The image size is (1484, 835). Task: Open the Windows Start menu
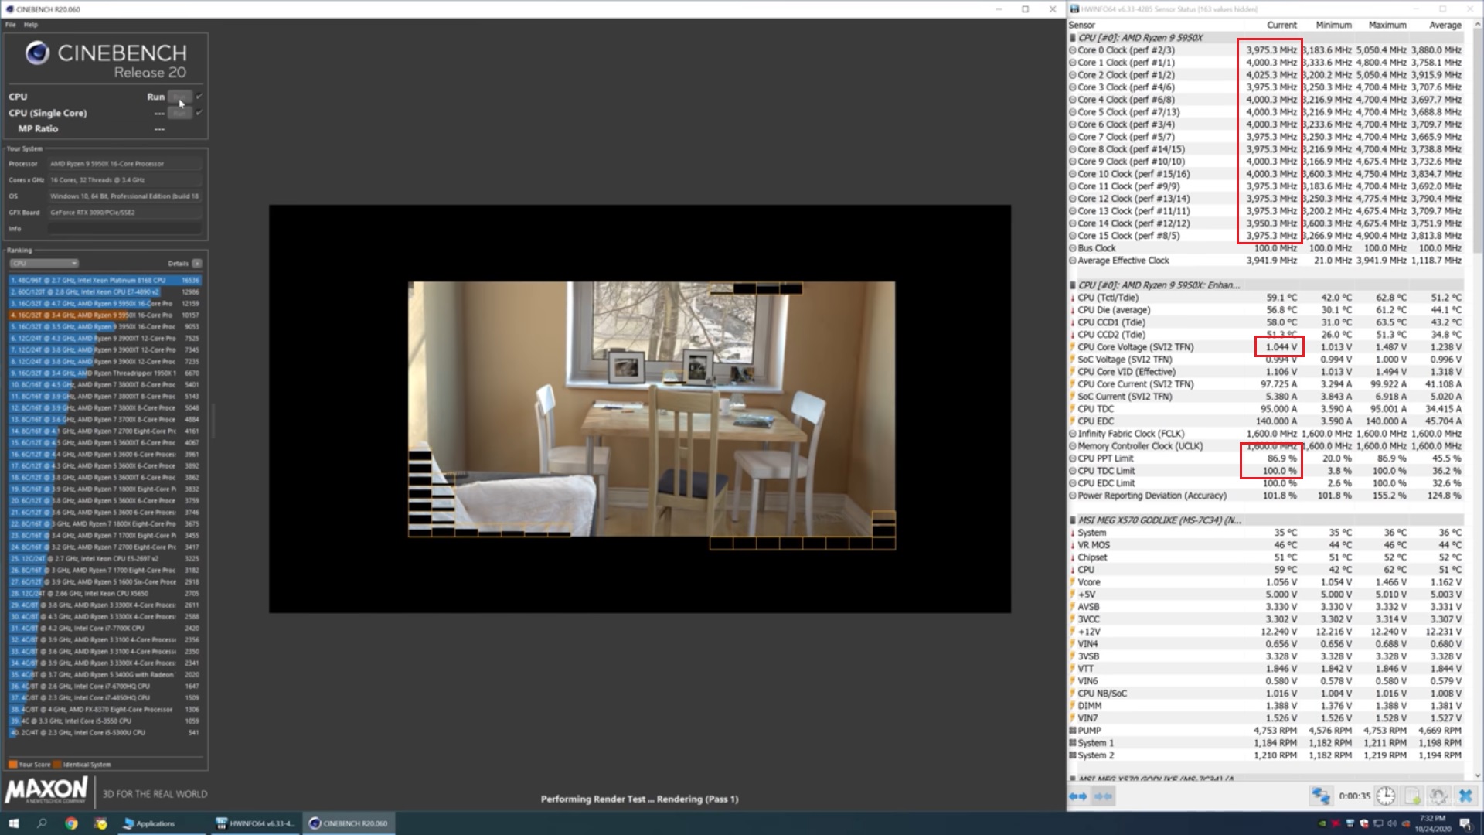[x=13, y=823]
